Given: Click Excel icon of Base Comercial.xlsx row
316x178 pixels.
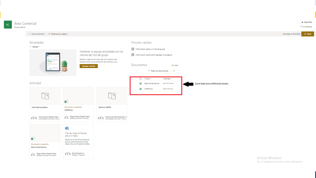Looking at the screenshot, I should coord(140,83).
